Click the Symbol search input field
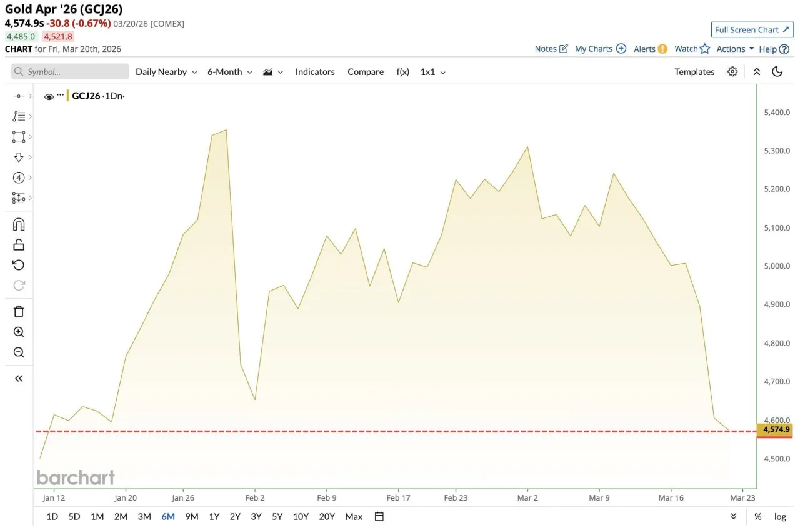 pos(70,72)
